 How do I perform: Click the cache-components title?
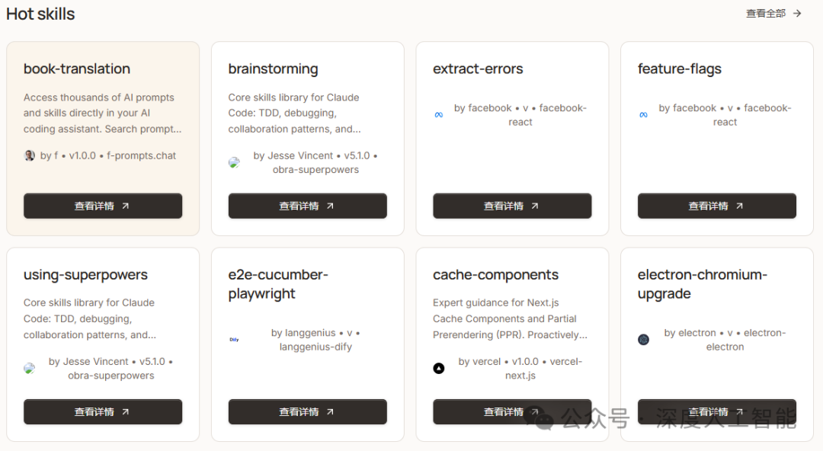[495, 274]
